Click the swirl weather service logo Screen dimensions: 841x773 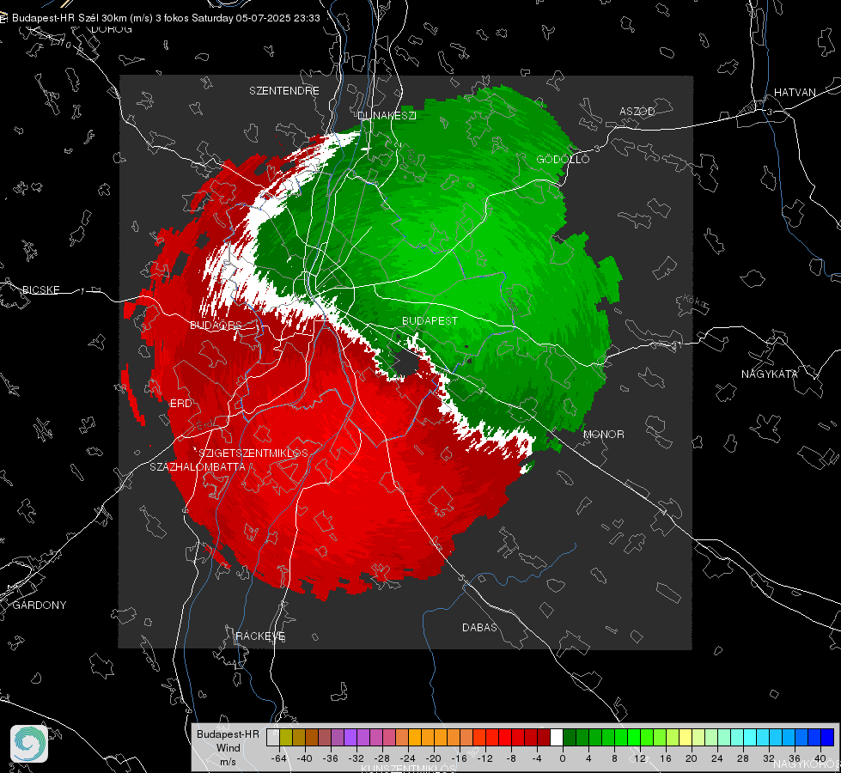29,744
